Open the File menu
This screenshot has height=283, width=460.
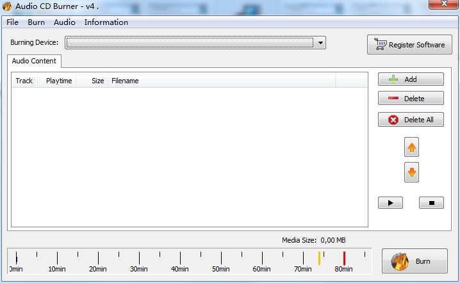[12, 22]
